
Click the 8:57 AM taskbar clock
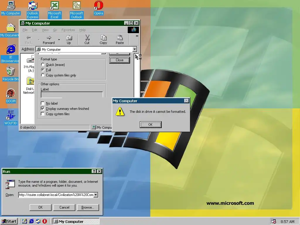coord(287,221)
